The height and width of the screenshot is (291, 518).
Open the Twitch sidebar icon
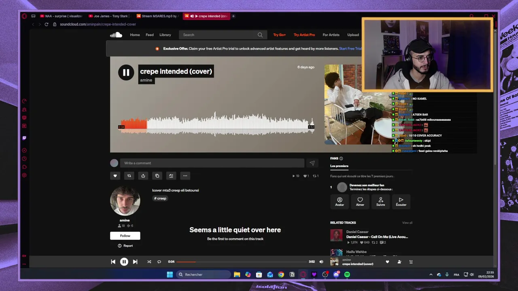[24, 138]
